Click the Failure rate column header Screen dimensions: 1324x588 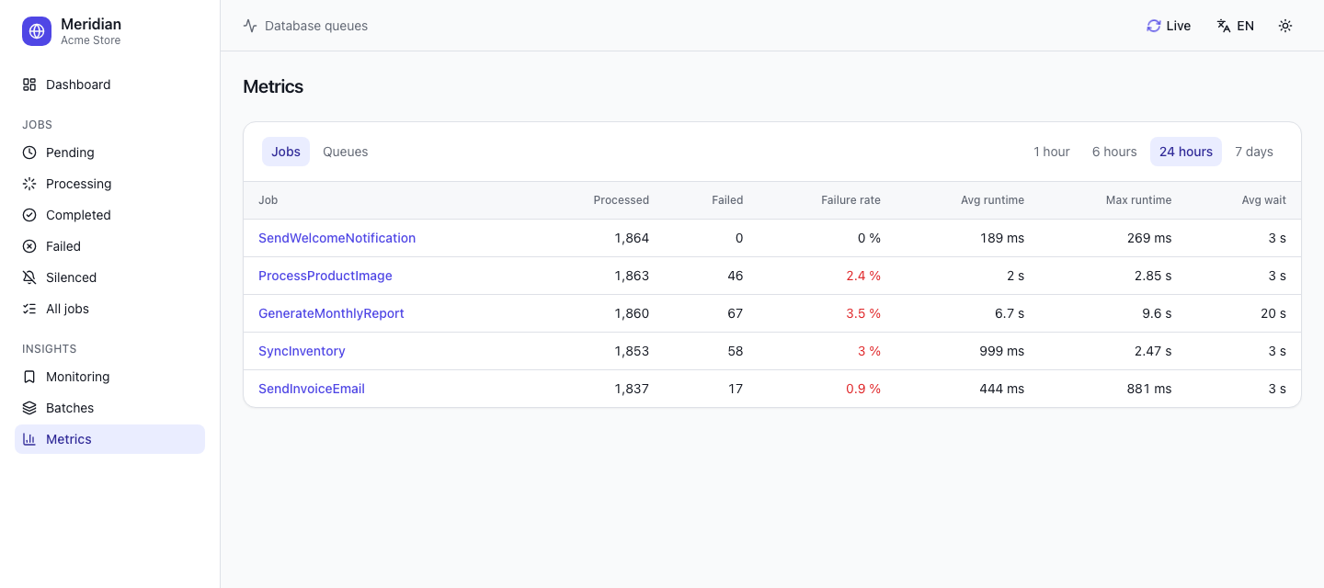850,199
